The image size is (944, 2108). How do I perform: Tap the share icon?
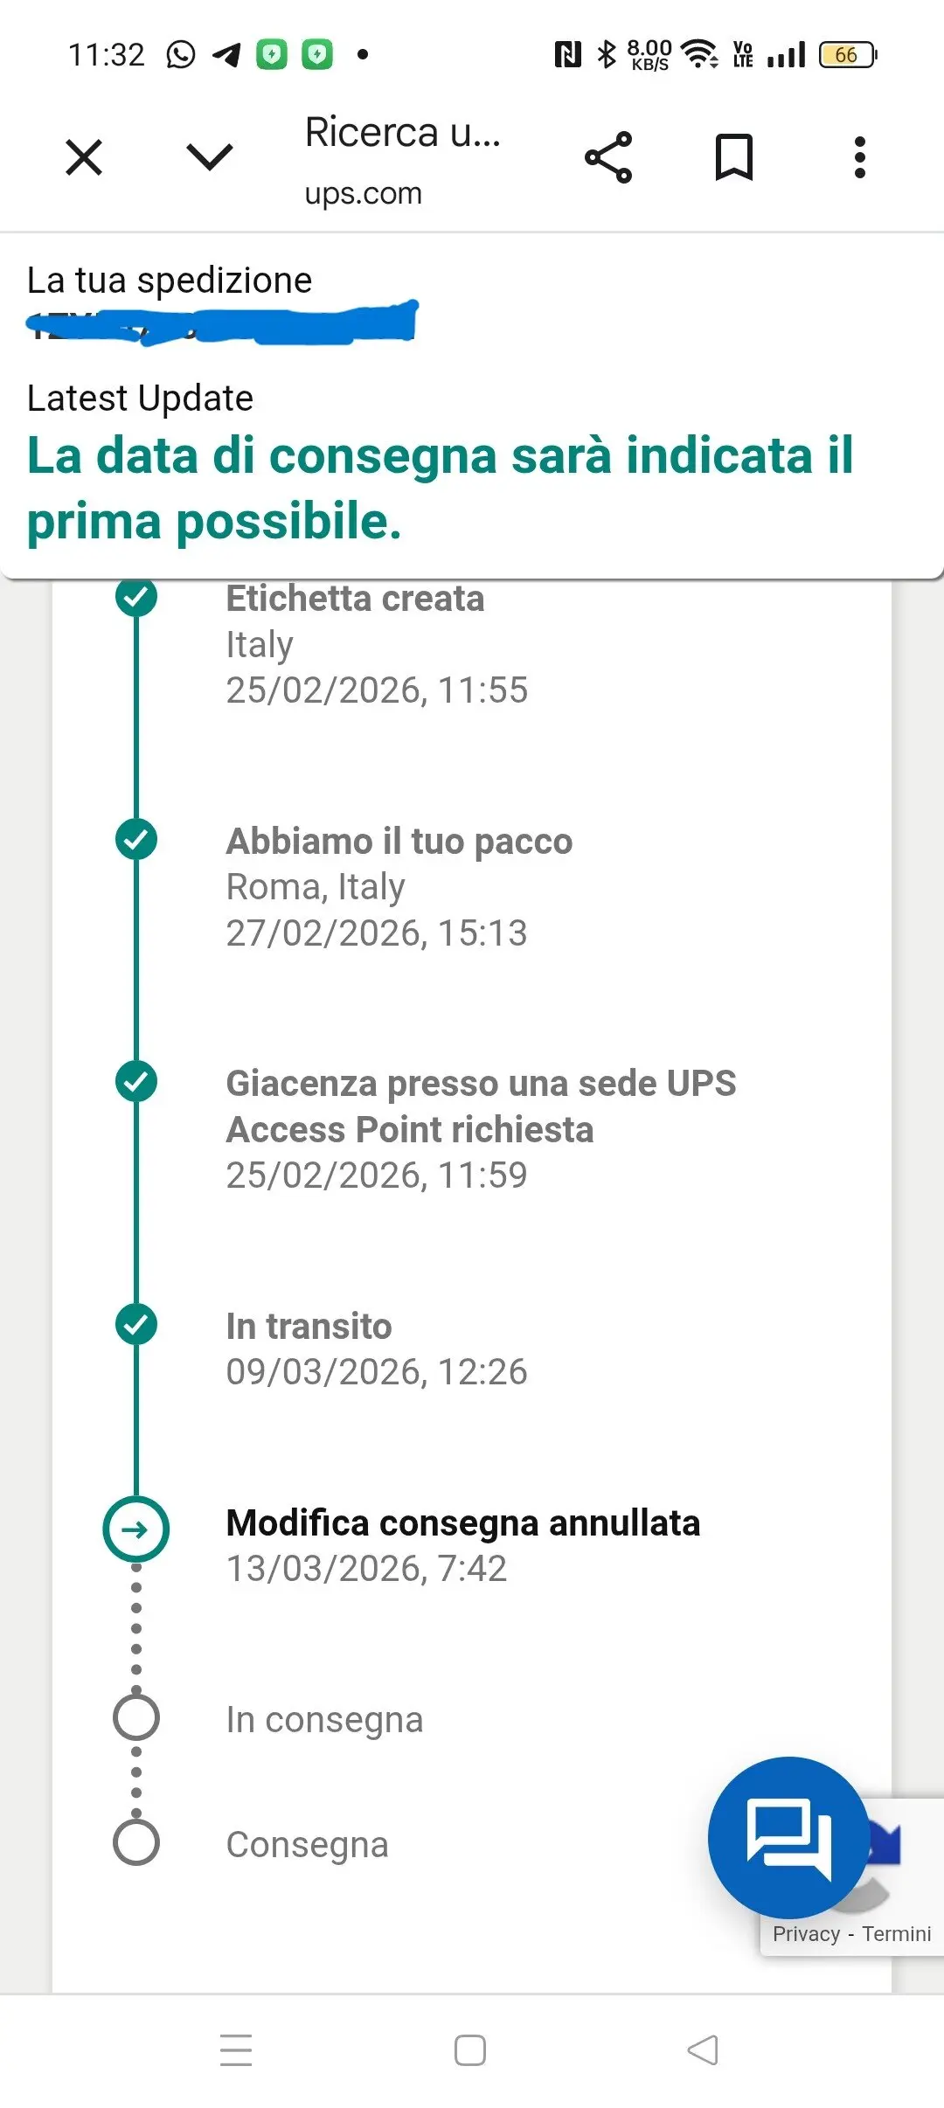coord(608,158)
